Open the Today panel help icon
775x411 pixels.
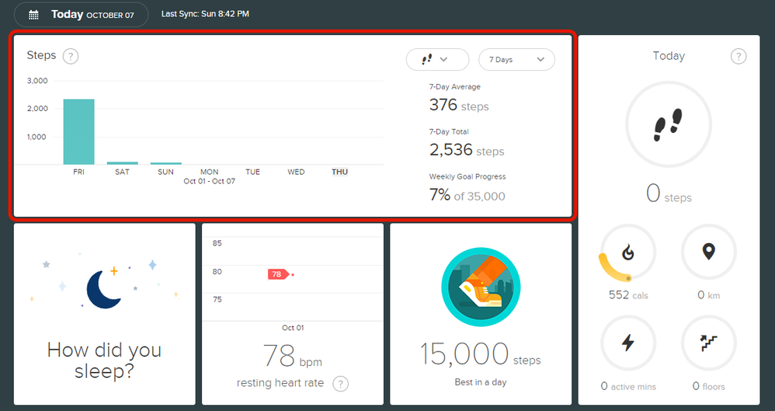click(x=739, y=56)
